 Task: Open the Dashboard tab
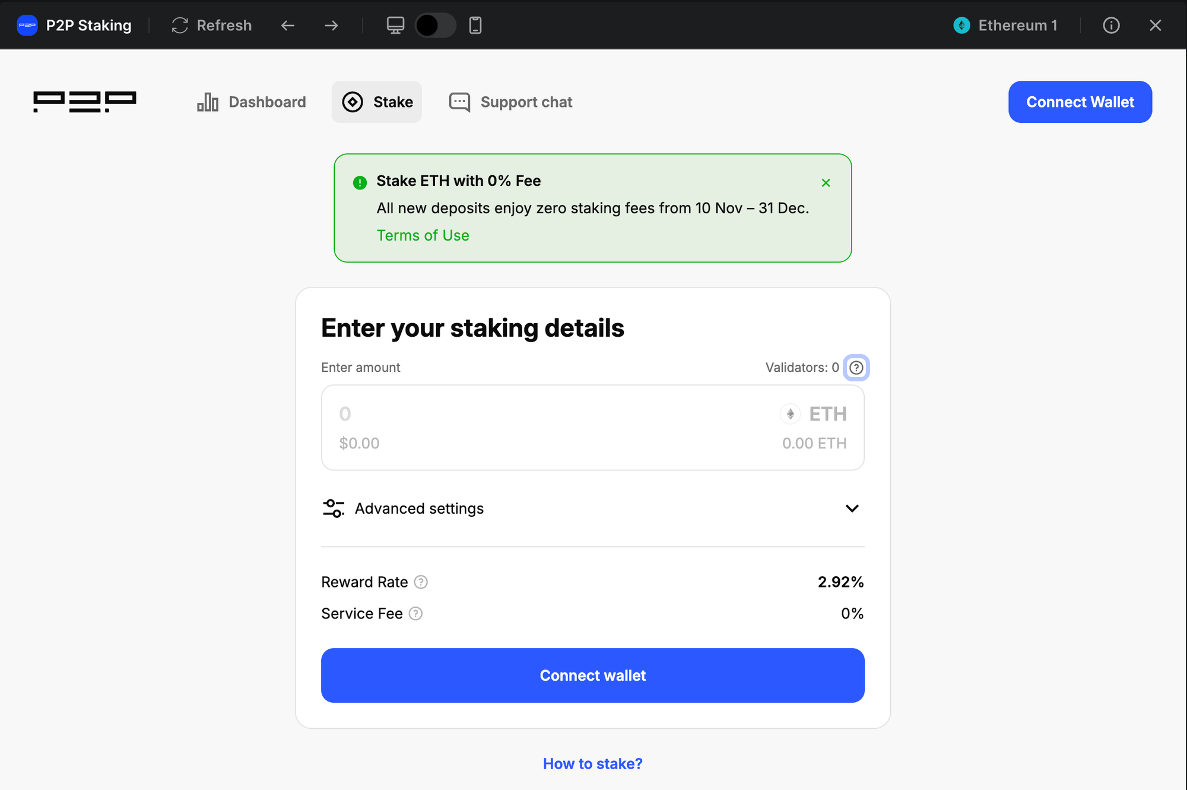coord(252,102)
